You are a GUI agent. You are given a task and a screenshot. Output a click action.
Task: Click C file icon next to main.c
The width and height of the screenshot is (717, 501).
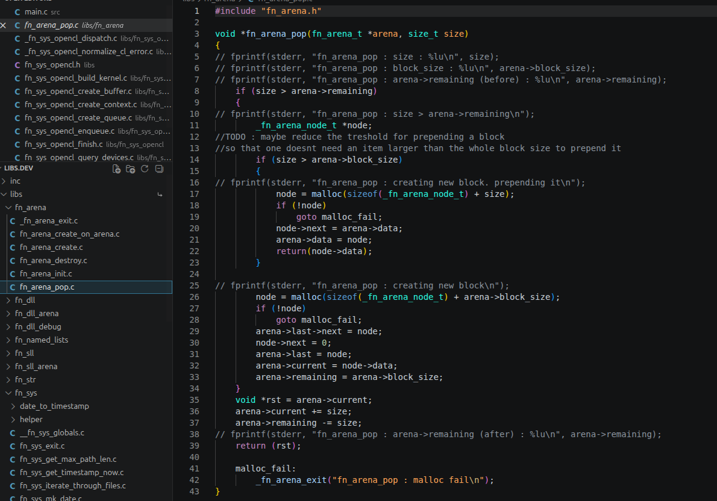pyautogui.click(x=17, y=12)
